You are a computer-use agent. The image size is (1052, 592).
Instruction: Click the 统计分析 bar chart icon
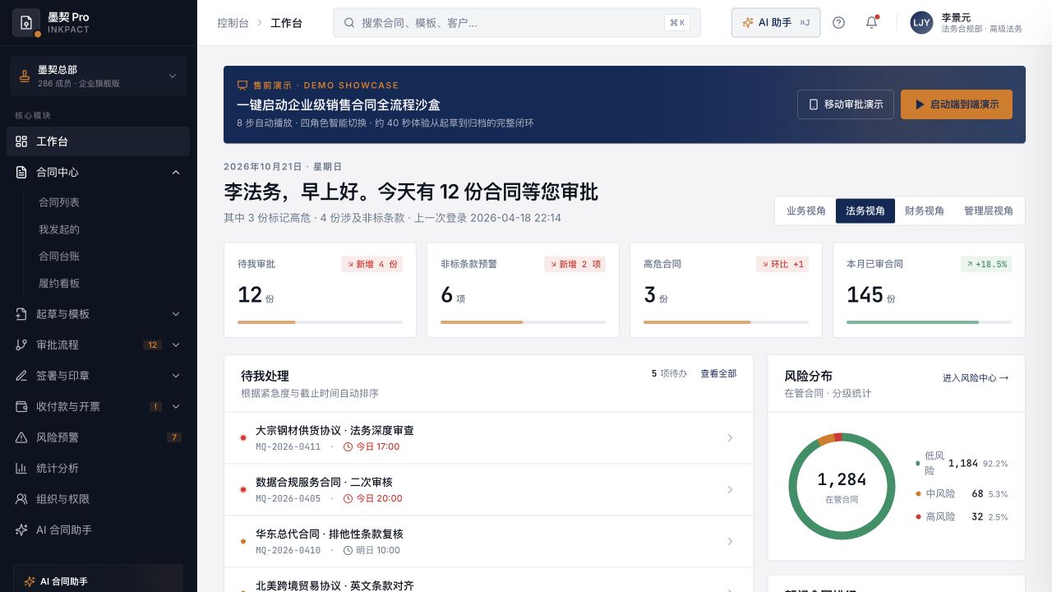pos(21,469)
